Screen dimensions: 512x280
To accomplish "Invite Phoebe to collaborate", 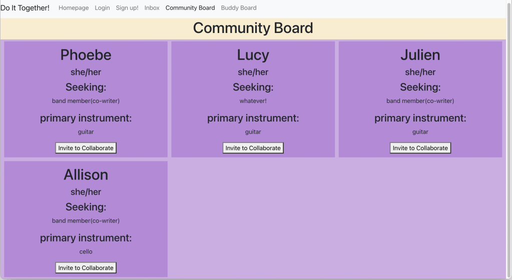I will [86, 148].
